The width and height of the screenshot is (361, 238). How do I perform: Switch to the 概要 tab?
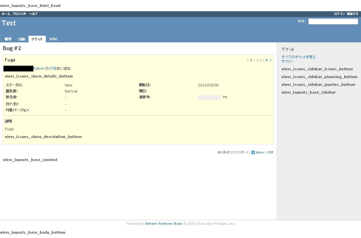point(8,39)
